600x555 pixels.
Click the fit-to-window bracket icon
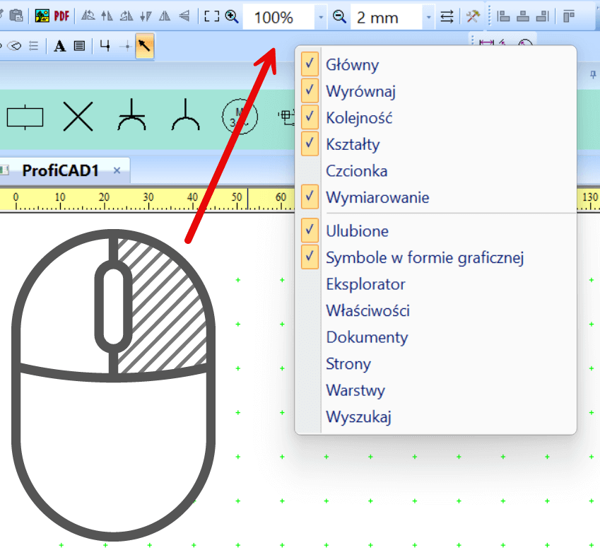click(212, 16)
